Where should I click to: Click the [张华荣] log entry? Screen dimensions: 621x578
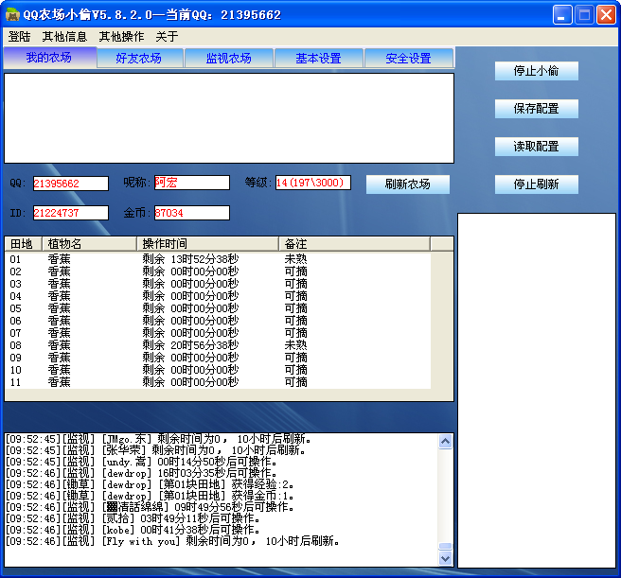155,450
